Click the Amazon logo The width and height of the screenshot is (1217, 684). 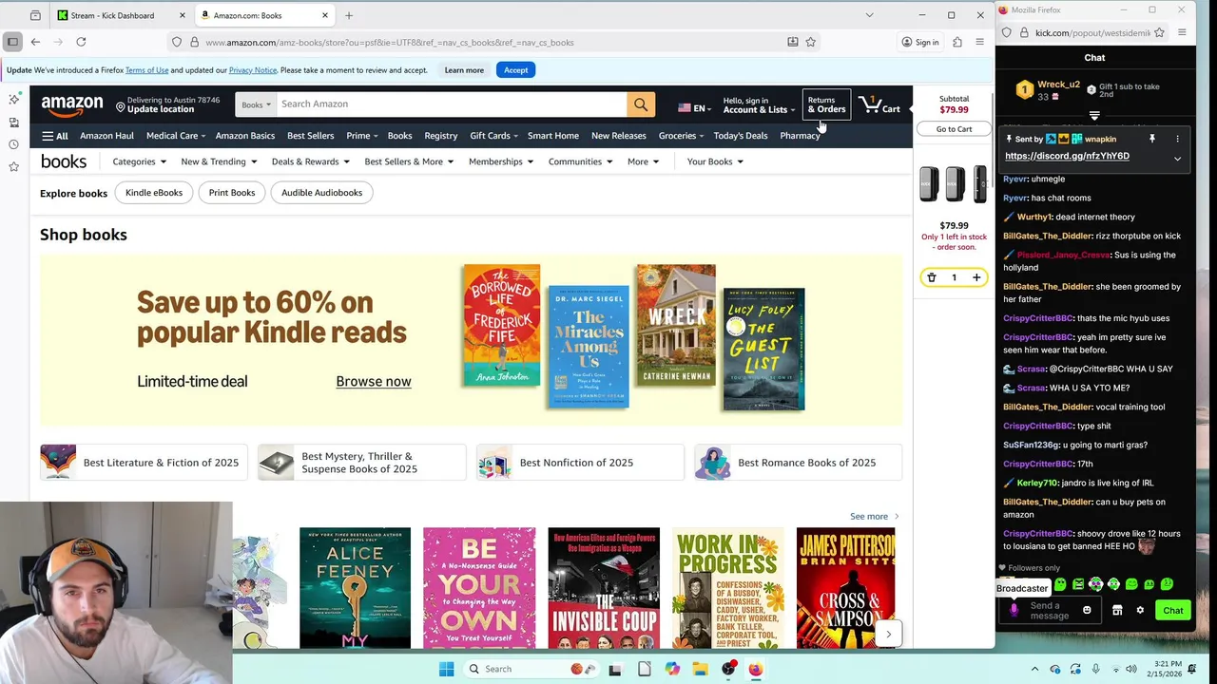[x=72, y=104]
